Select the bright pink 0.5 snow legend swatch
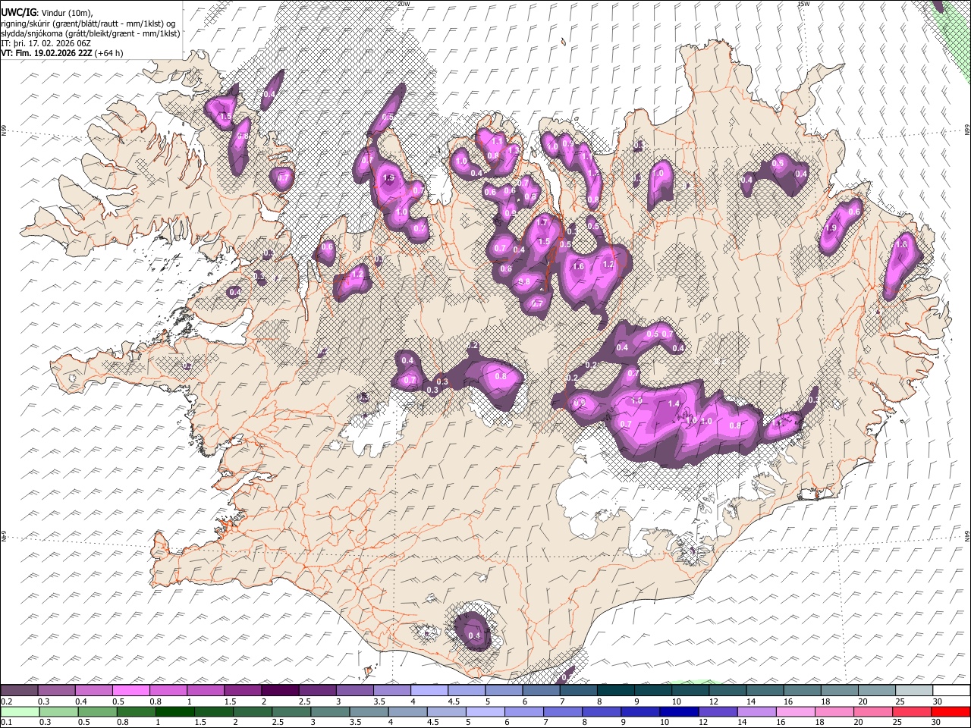This screenshot has height=728, width=971. coord(130,691)
